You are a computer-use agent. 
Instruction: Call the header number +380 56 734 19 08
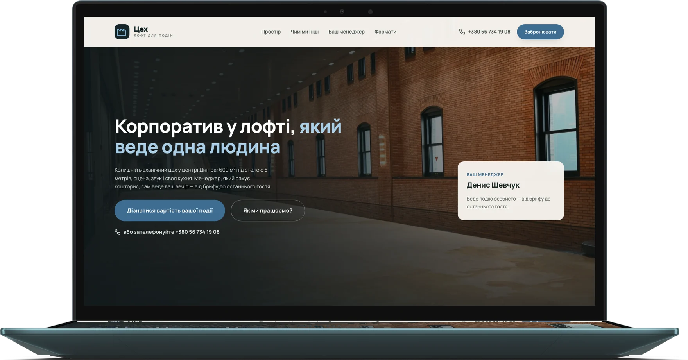click(x=489, y=32)
